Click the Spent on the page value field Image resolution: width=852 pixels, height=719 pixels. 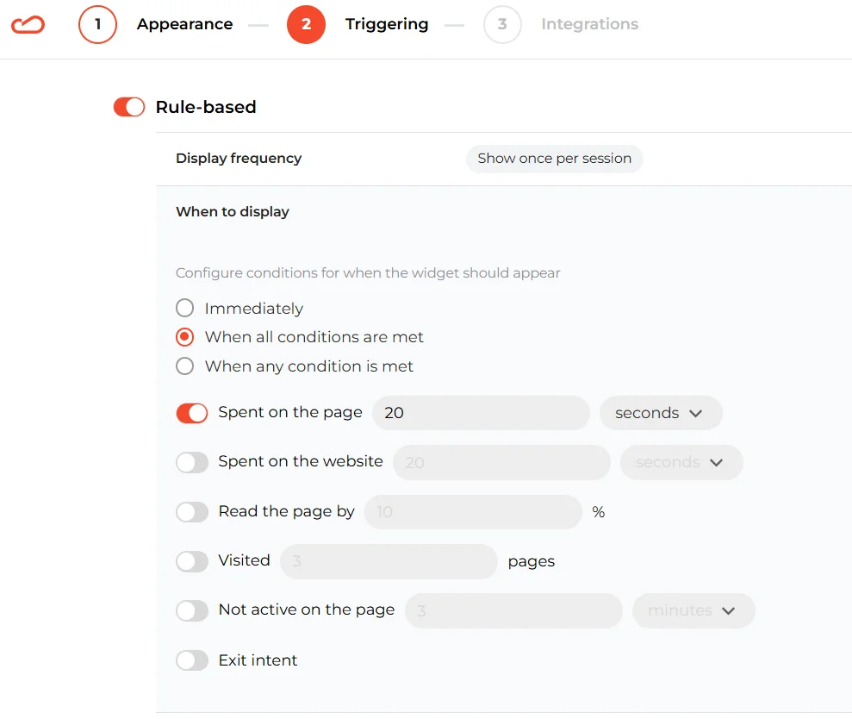(481, 413)
